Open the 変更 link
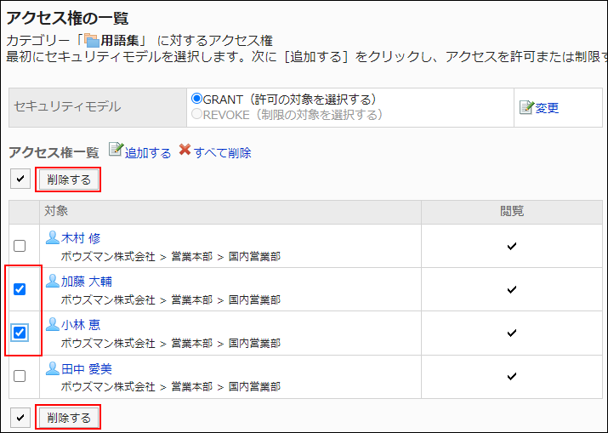608x433 pixels. [x=547, y=108]
